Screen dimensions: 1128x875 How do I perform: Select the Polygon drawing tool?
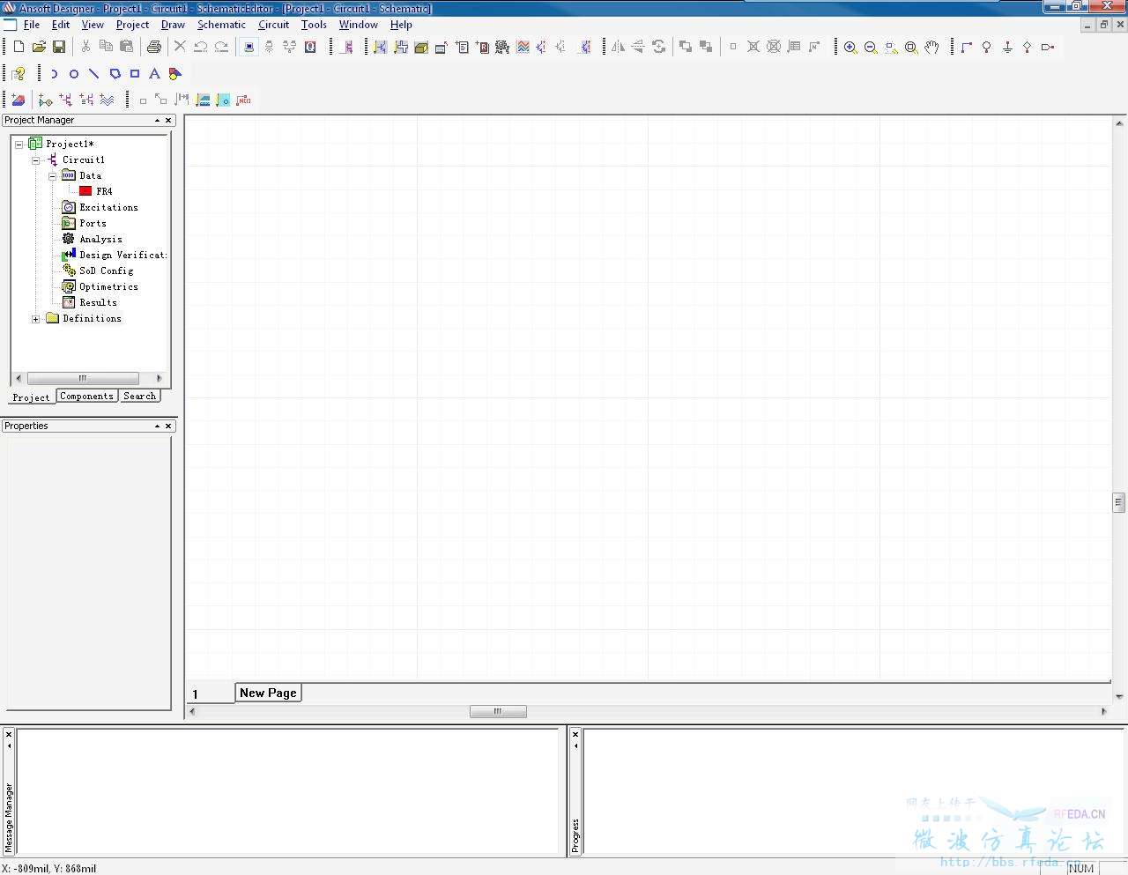click(115, 74)
